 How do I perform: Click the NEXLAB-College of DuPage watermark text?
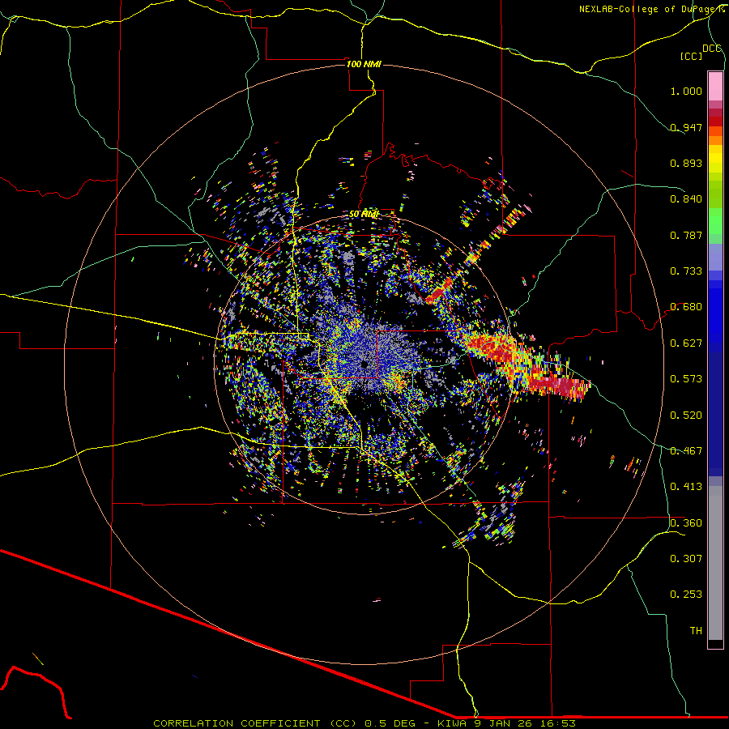coord(651,9)
